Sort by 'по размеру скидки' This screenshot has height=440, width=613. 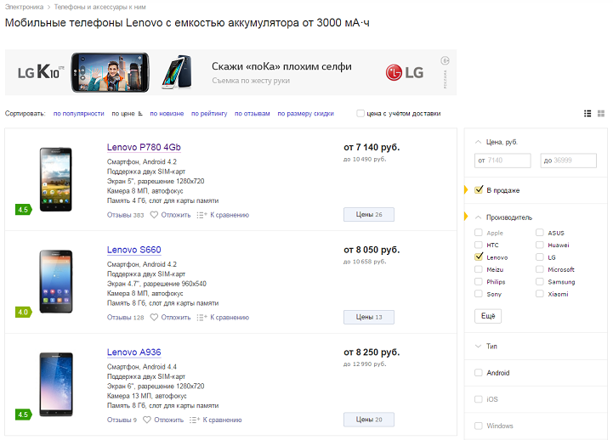pyautogui.click(x=306, y=114)
